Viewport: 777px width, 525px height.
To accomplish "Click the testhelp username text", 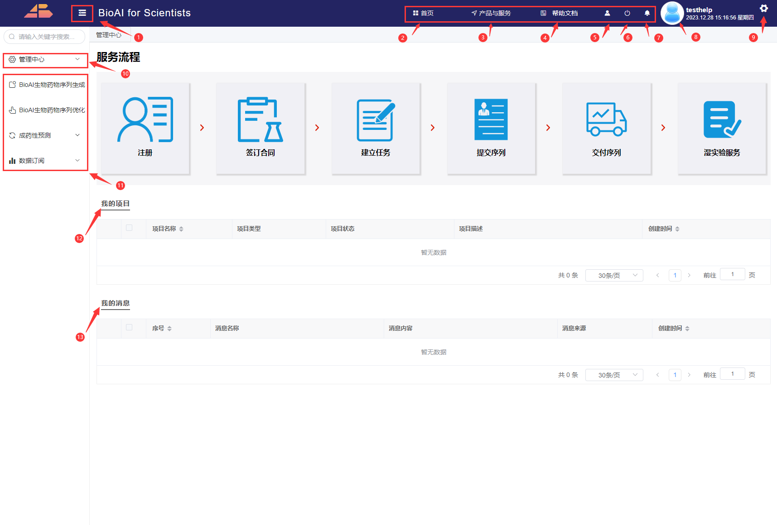I will [699, 10].
